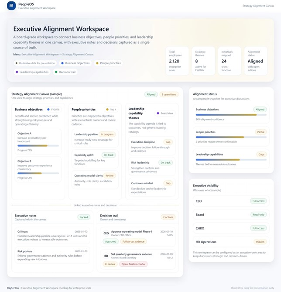Click the Business objectives alignment confidence bar
Screen dimensions: 281x292
coord(231,115)
